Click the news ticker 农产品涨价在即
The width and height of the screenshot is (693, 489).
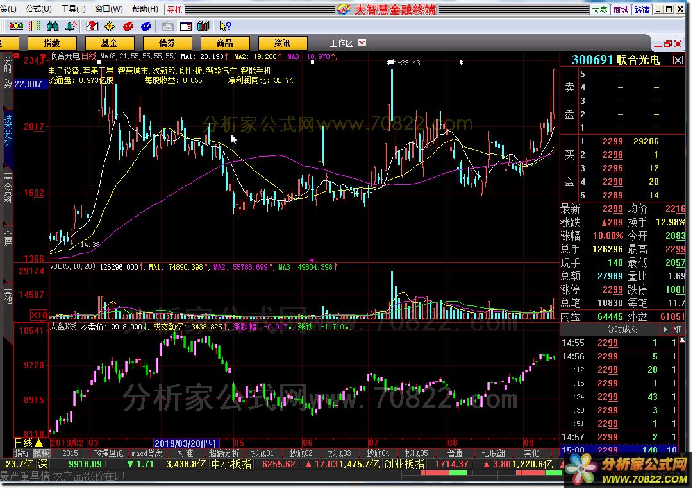pos(89,476)
